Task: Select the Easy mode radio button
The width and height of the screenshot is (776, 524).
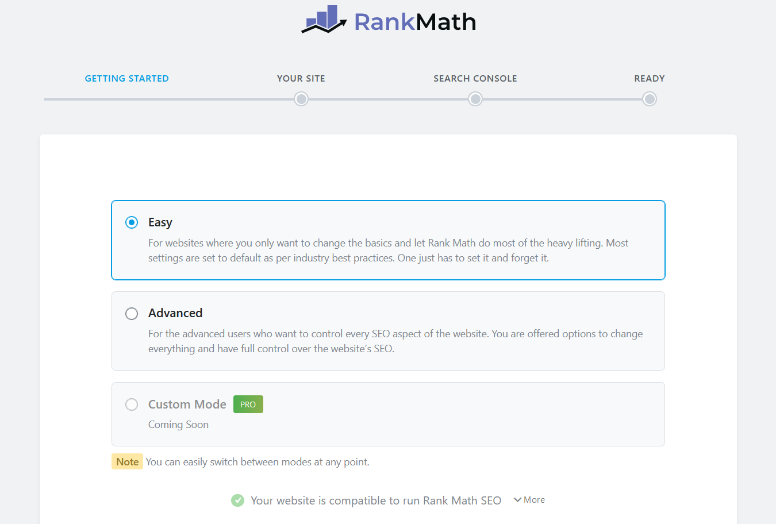Action: (132, 222)
